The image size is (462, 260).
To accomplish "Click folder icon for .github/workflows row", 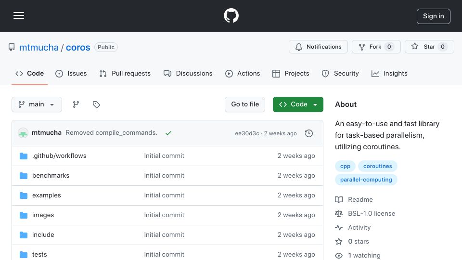I will 24,156.
